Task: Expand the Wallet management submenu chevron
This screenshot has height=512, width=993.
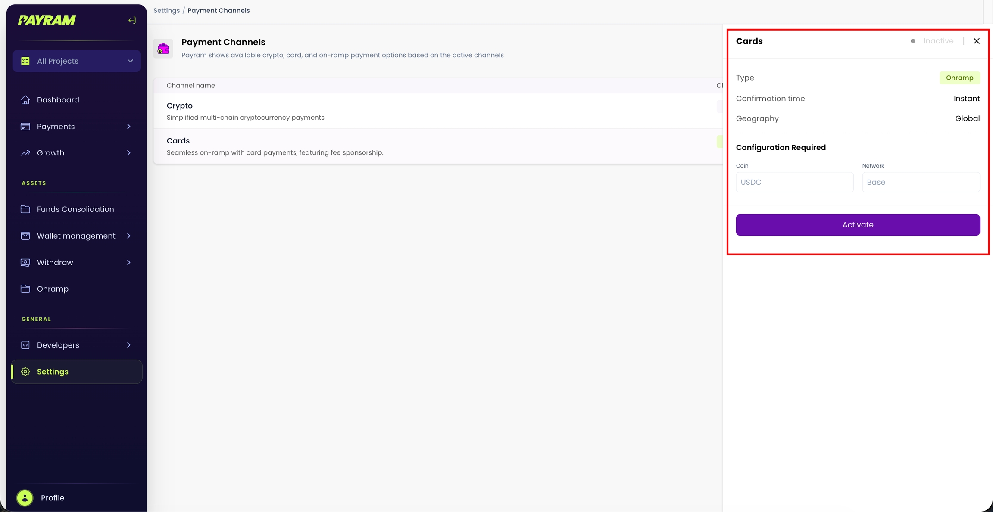Action: 128,236
